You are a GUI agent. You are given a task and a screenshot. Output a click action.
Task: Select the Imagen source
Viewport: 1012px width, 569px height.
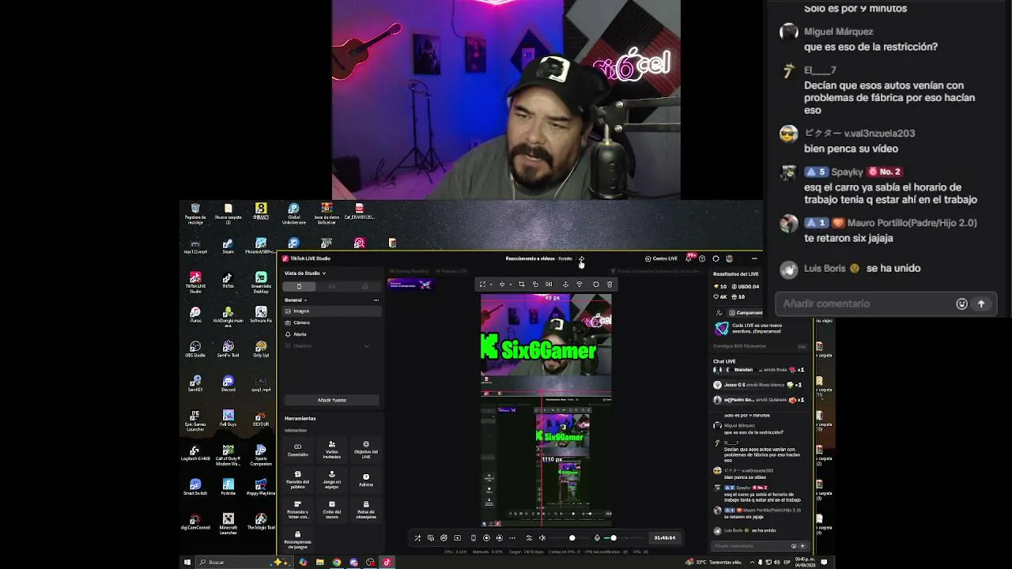(x=332, y=311)
